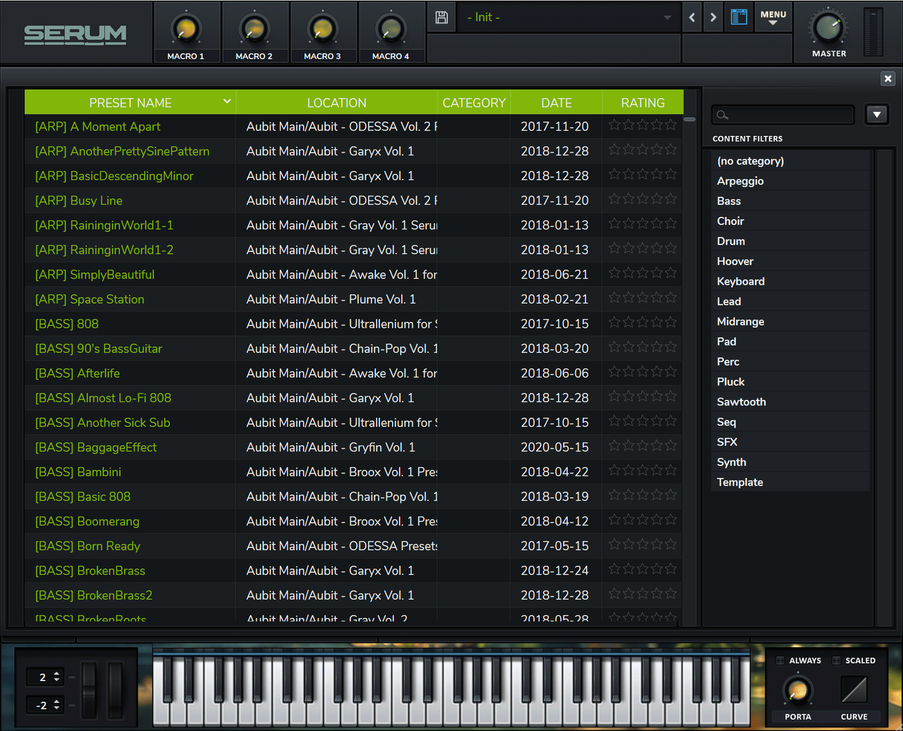Sort by Rating column header
Image resolution: width=903 pixels, height=731 pixels.
642,102
